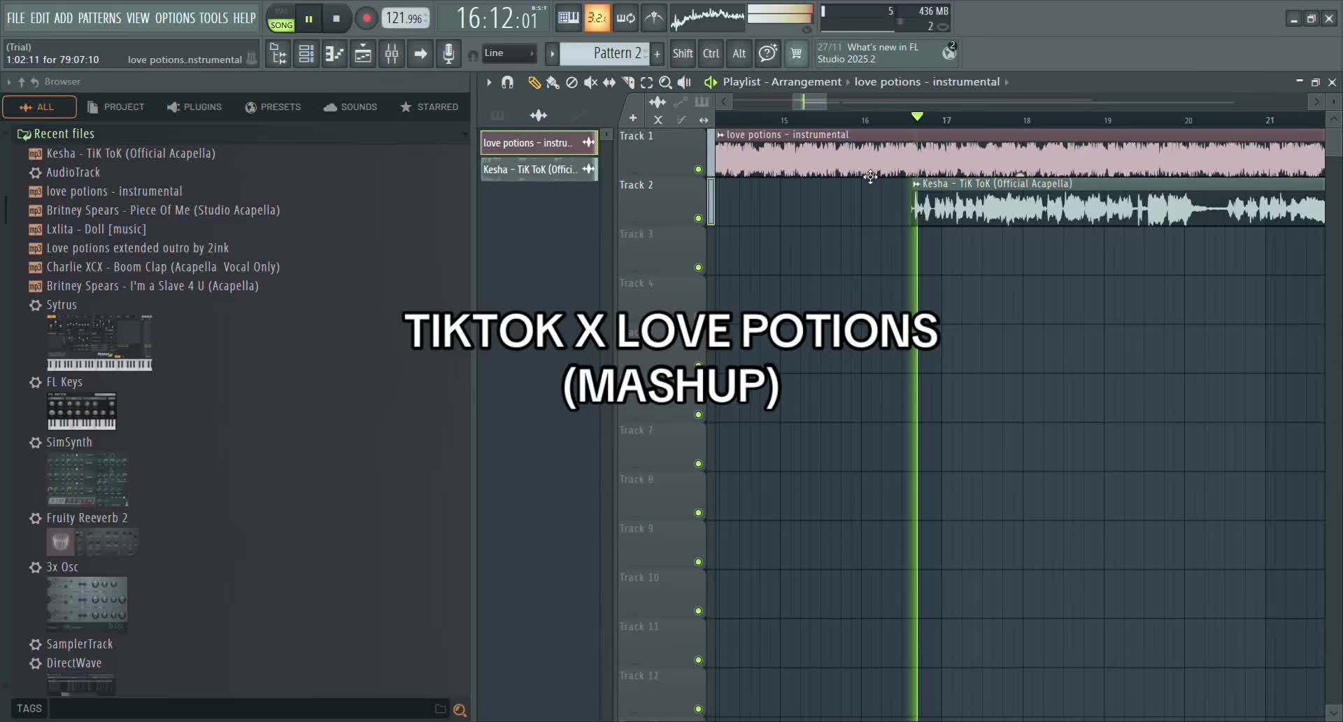1343x722 pixels.
Task: Open the AI assistant chat icon
Action: coord(767,53)
